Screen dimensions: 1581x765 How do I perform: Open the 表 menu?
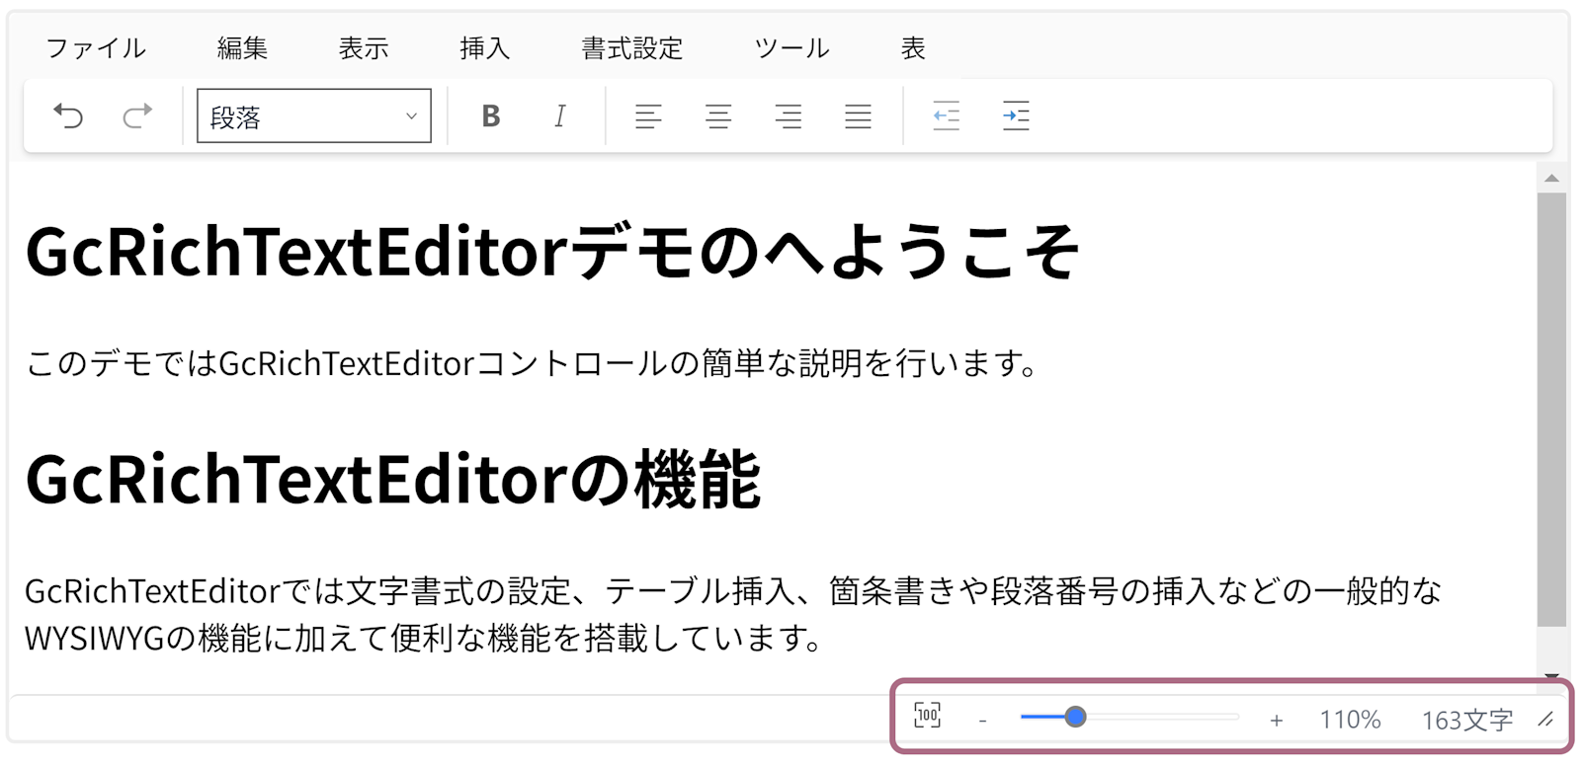point(913,48)
